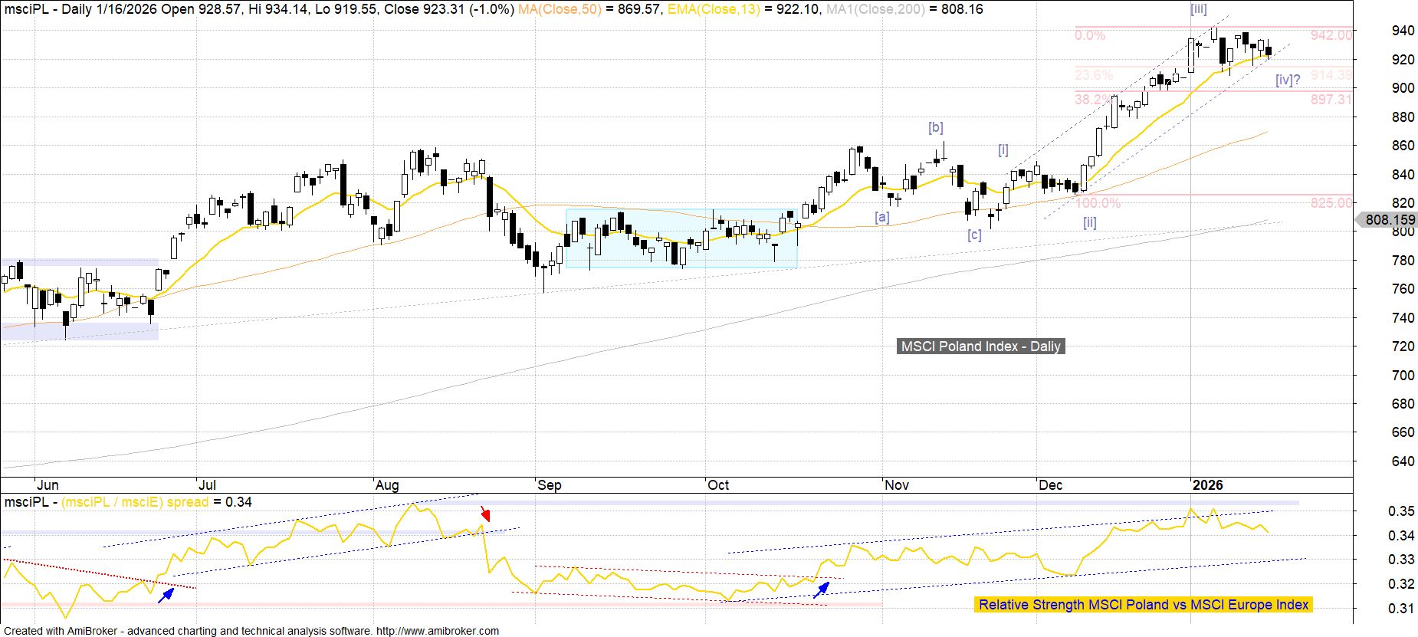Image resolution: width=1418 pixels, height=637 pixels.
Task: Click the red down arrow in spread pane
Action: 484,513
